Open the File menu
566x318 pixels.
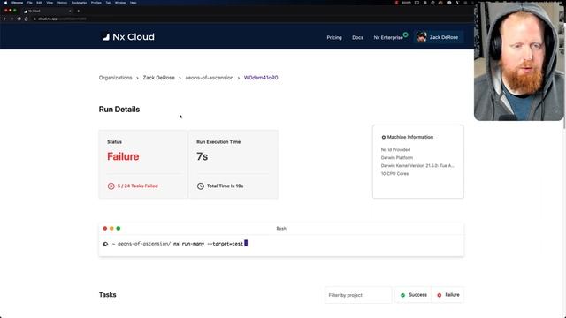29,3
